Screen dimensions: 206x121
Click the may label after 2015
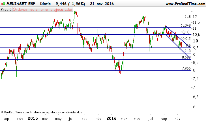coord(58,119)
